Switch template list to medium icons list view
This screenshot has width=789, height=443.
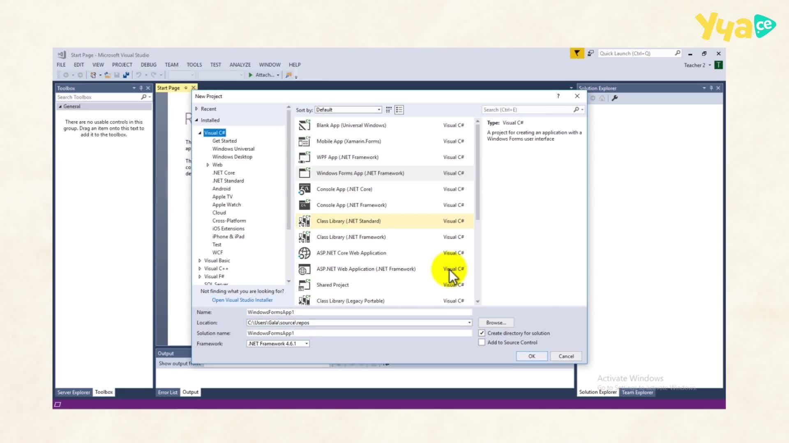[x=399, y=110]
